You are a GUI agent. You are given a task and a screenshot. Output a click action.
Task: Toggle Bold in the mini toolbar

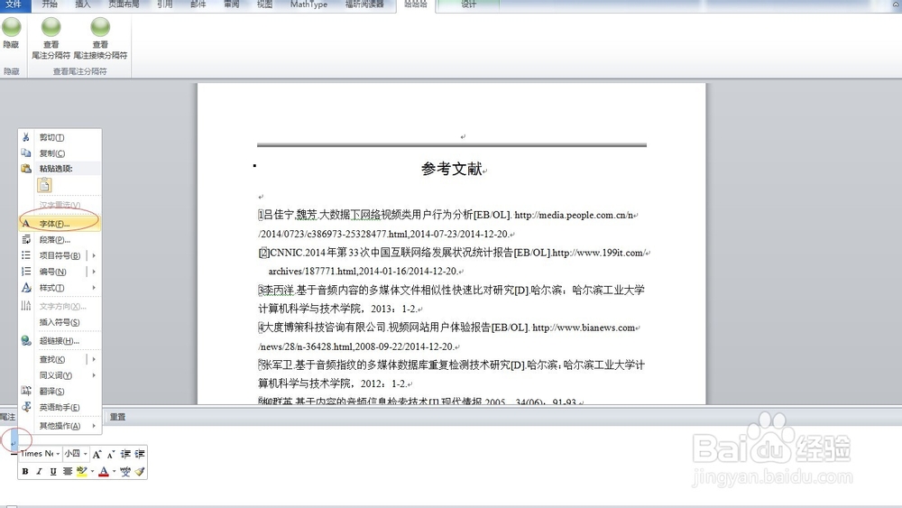tap(25, 471)
